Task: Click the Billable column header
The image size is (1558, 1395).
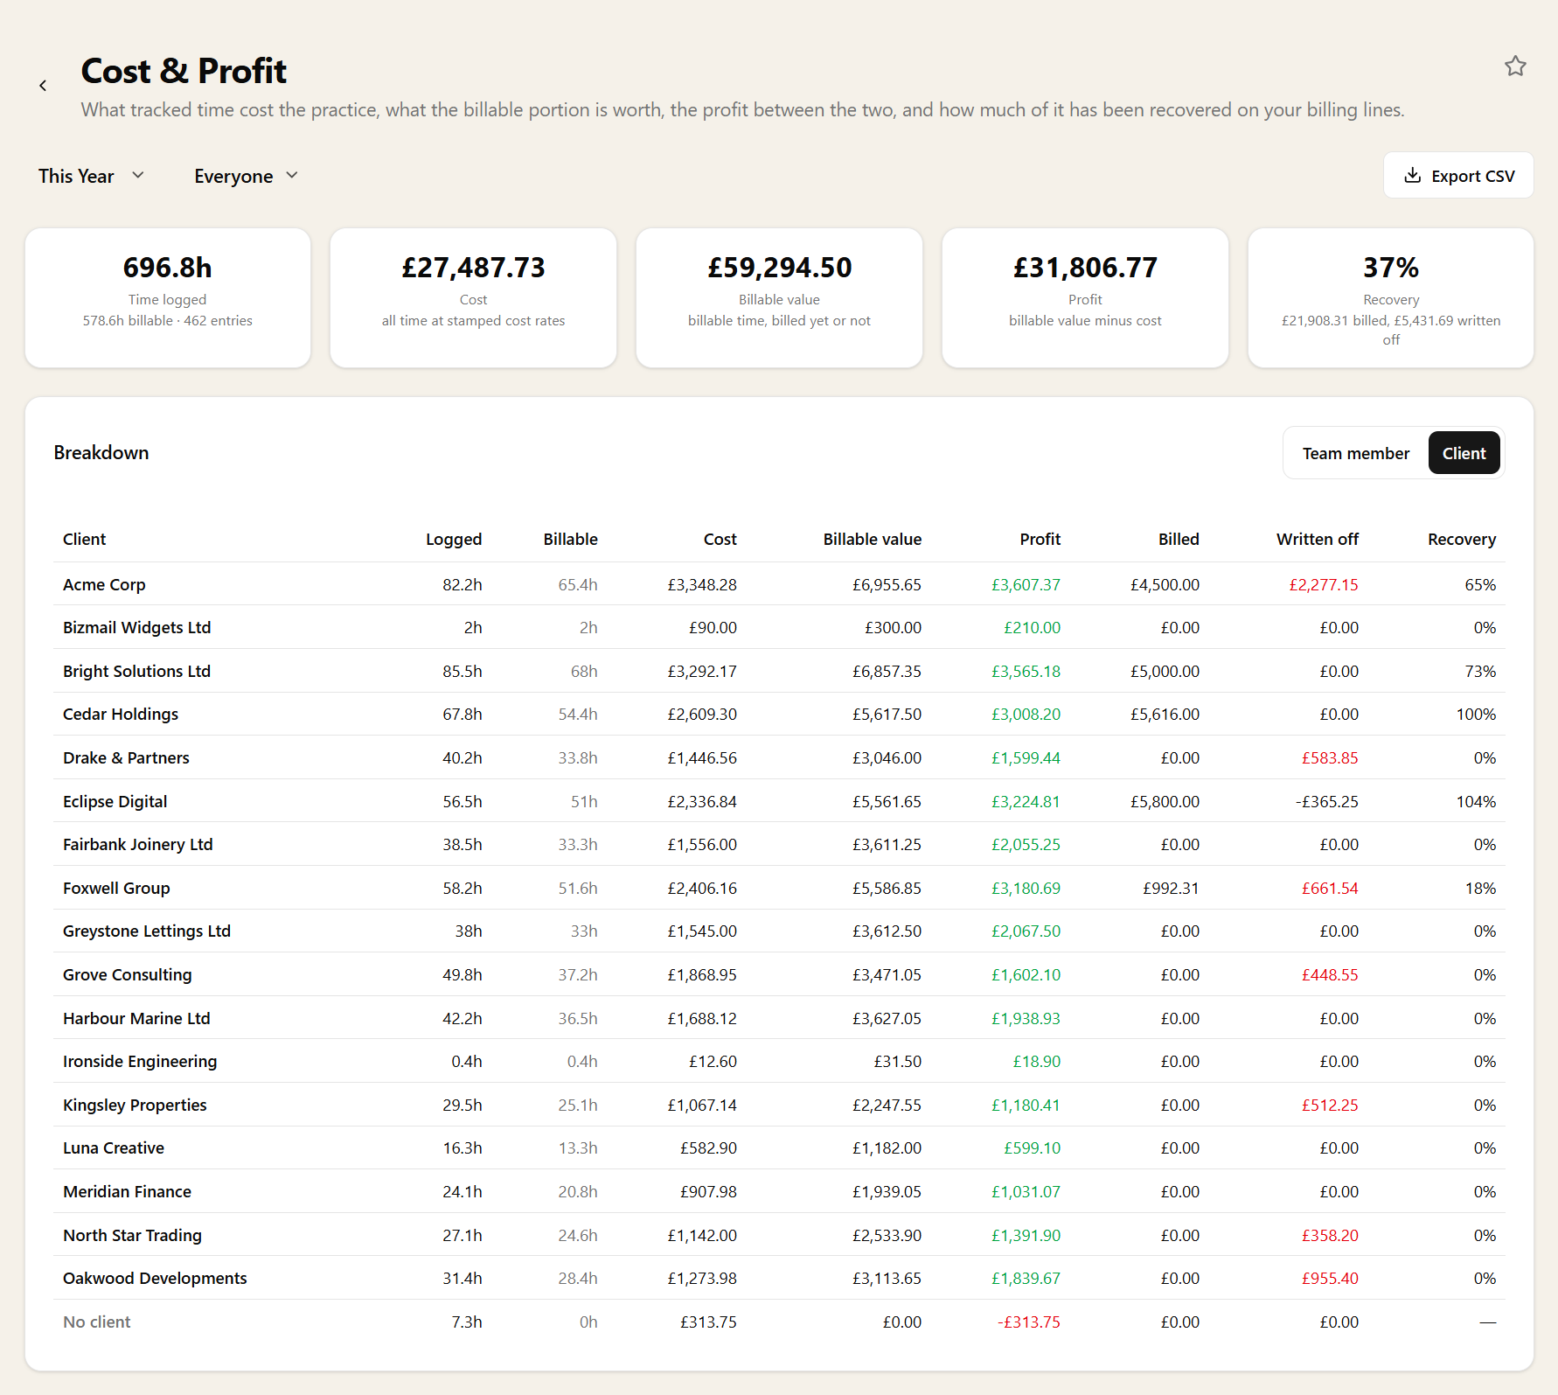Action: pyautogui.click(x=570, y=540)
